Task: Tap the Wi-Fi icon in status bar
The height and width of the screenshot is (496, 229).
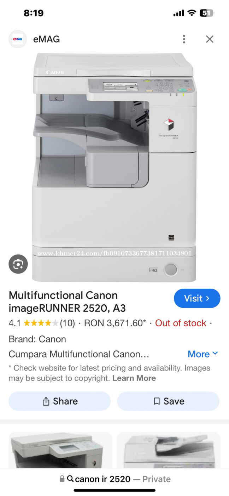Action: point(192,13)
